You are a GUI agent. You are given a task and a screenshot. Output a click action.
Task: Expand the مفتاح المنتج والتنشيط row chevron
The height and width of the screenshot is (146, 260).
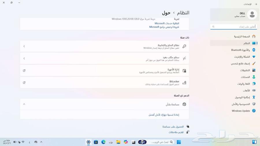coord(24,46)
